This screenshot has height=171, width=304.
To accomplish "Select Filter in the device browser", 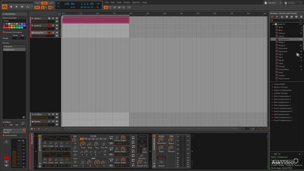I will tap(281, 63).
